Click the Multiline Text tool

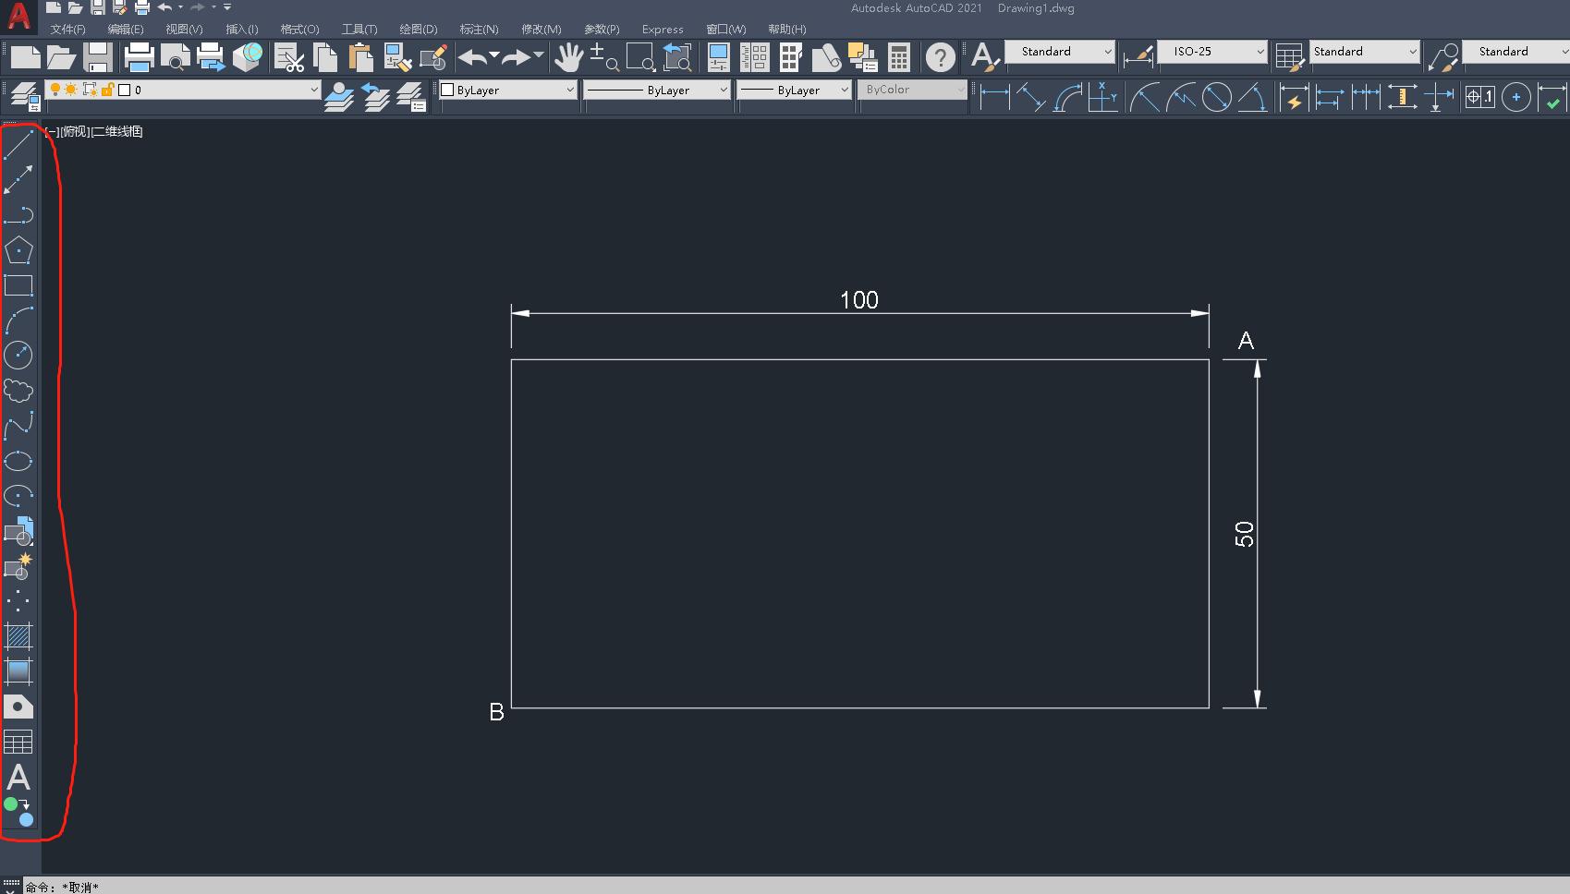(x=18, y=777)
